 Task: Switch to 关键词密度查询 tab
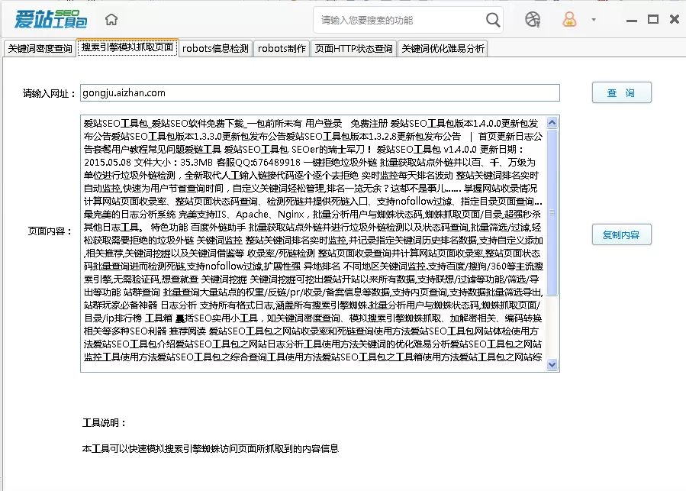coord(40,49)
